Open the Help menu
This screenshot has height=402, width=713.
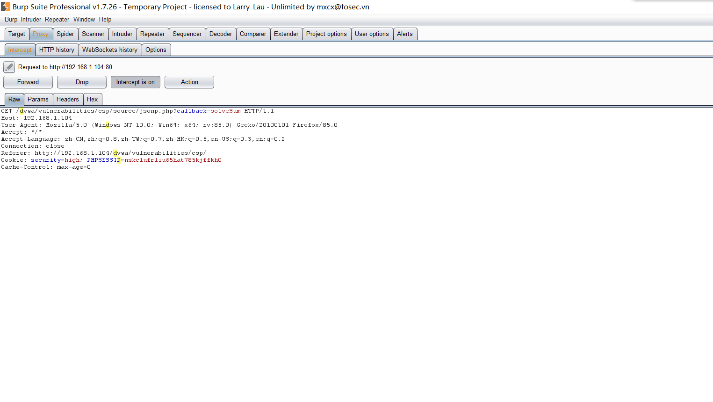pos(105,20)
